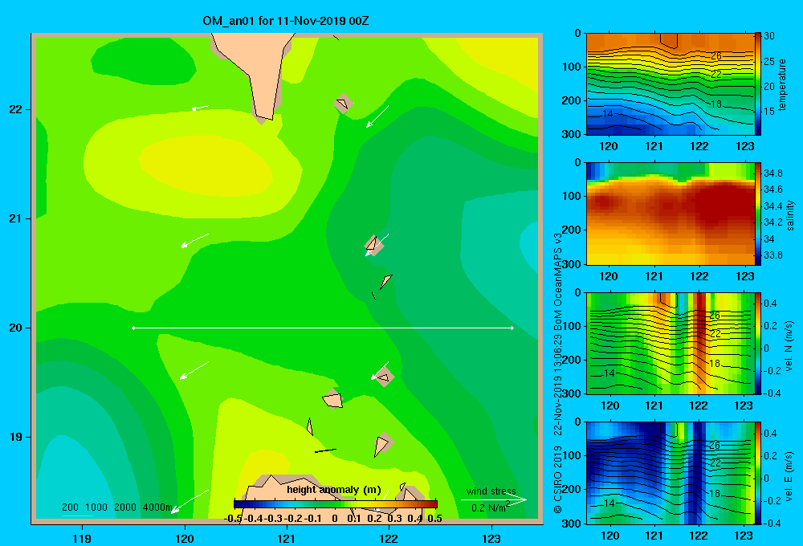This screenshot has width=803, height=546.
Task: Click the 15 tick on the temperature scale
Action: (x=769, y=111)
